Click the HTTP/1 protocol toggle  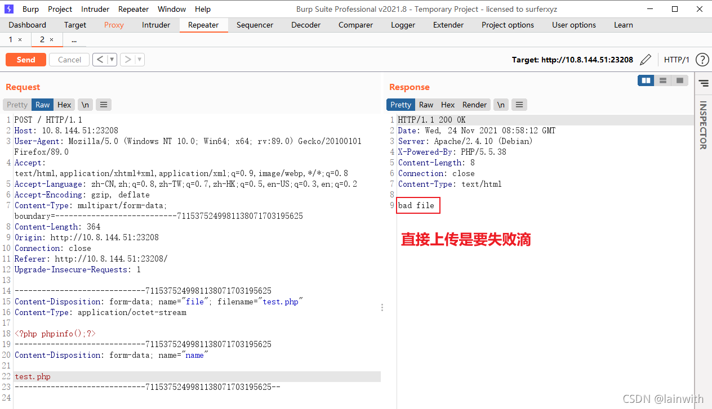(x=677, y=60)
